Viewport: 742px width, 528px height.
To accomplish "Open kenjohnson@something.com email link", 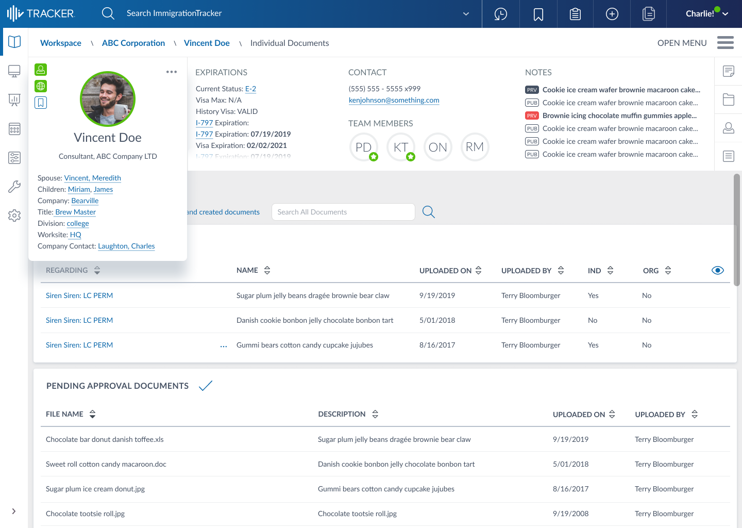I will point(394,100).
